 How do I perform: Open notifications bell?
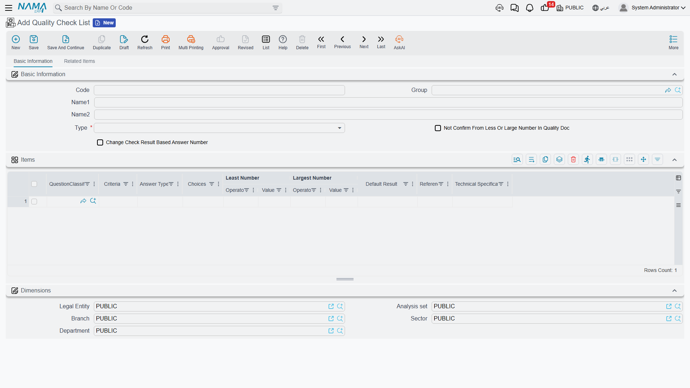(x=530, y=8)
